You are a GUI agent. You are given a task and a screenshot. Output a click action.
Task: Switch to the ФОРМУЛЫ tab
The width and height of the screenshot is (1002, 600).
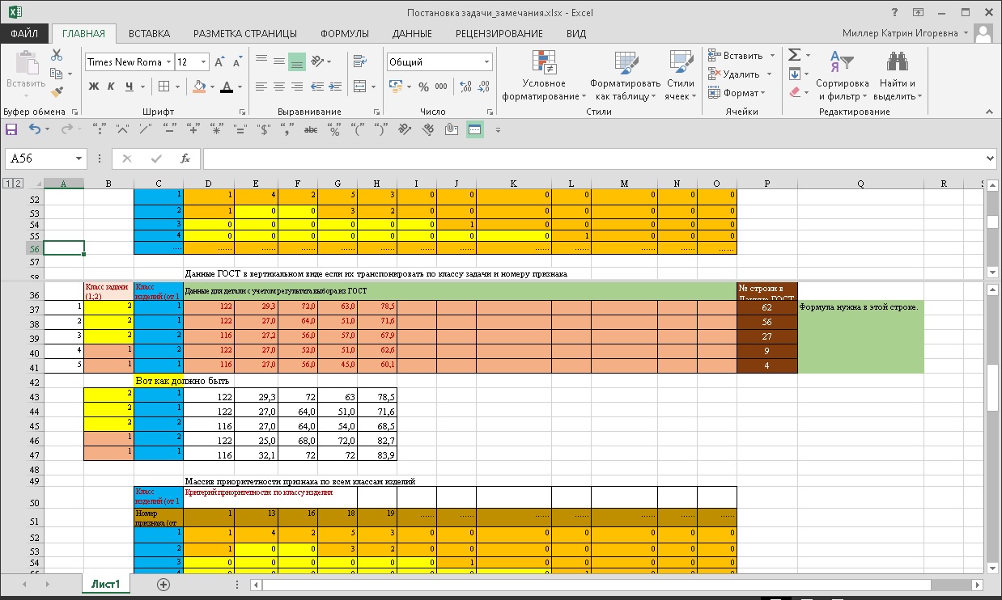click(345, 33)
